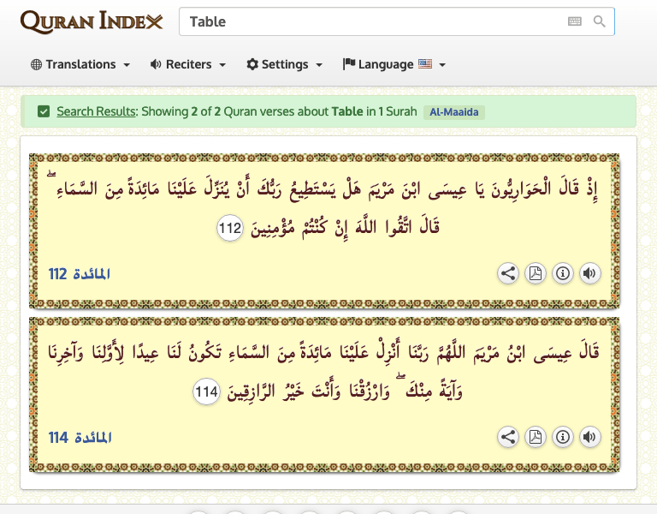The image size is (657, 514).
Task: Listen to verse 114 audio
Action: 589,437
